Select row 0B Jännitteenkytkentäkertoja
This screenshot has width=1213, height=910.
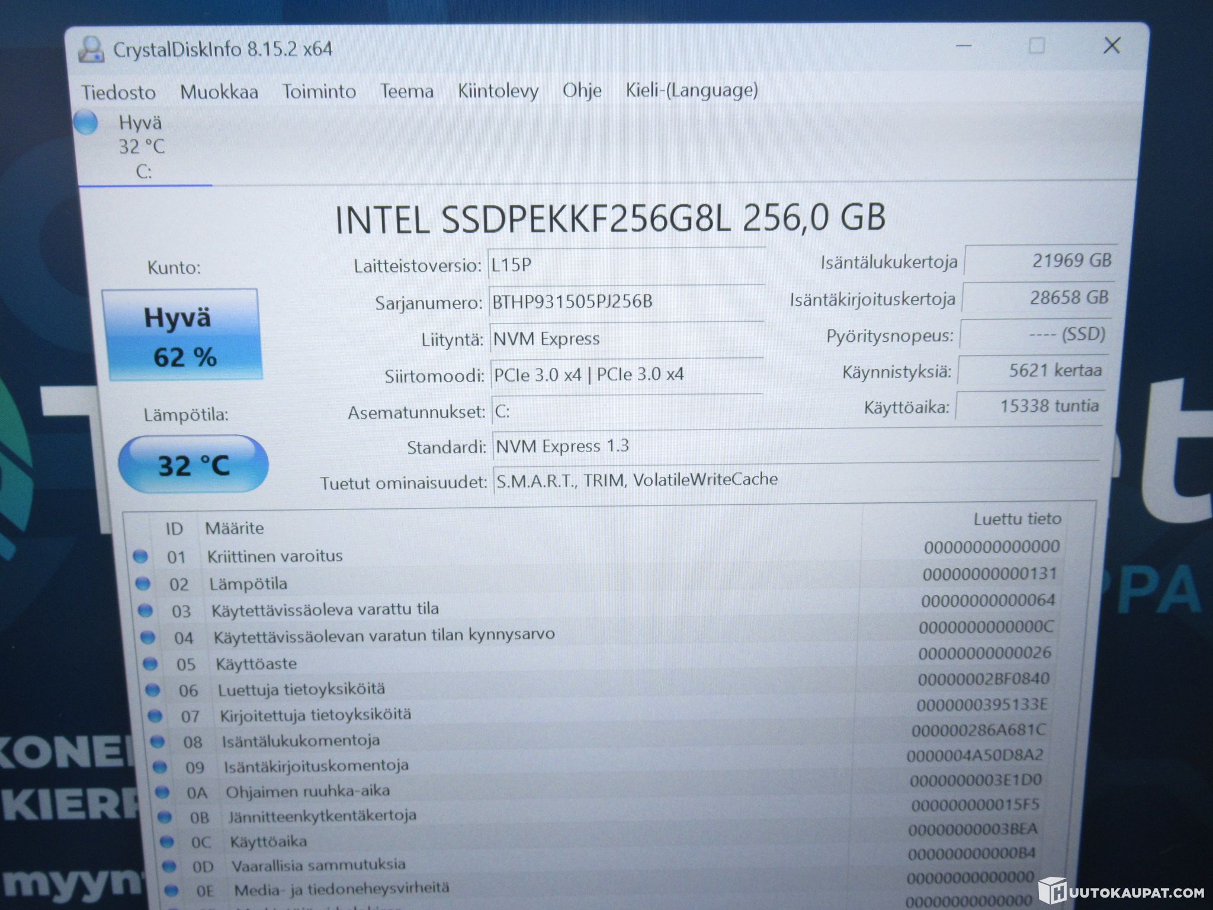(x=598, y=812)
